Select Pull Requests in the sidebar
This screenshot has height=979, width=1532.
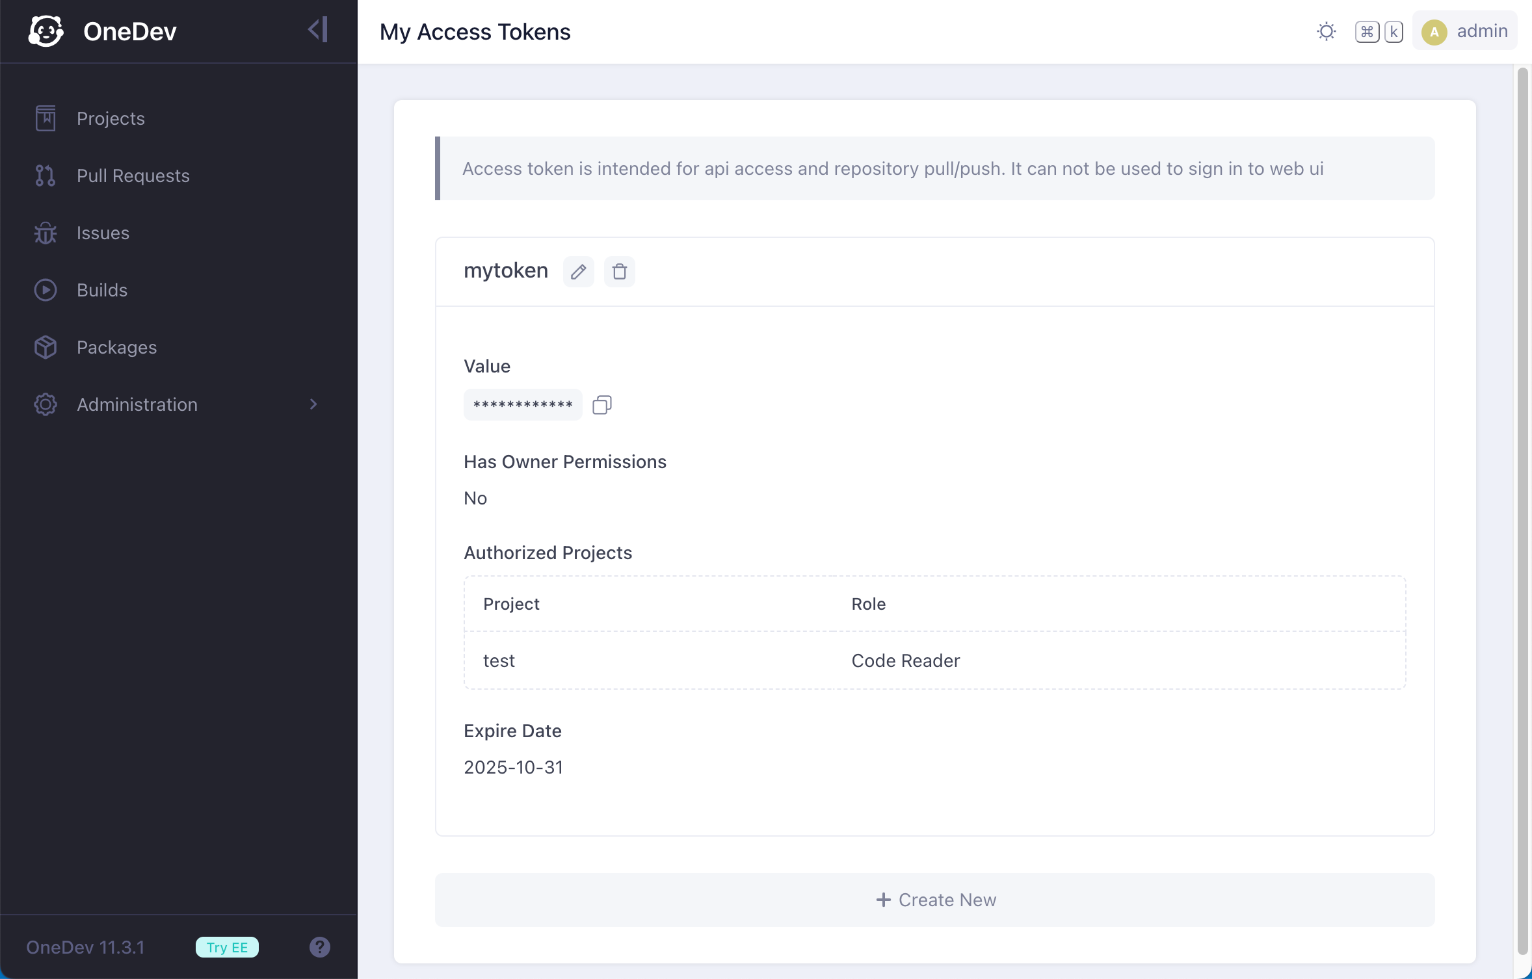tap(133, 176)
